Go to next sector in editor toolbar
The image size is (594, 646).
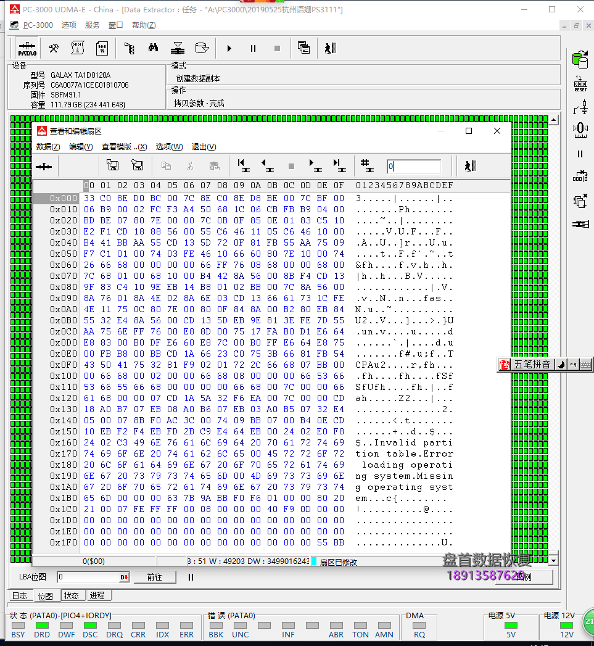tap(315, 165)
